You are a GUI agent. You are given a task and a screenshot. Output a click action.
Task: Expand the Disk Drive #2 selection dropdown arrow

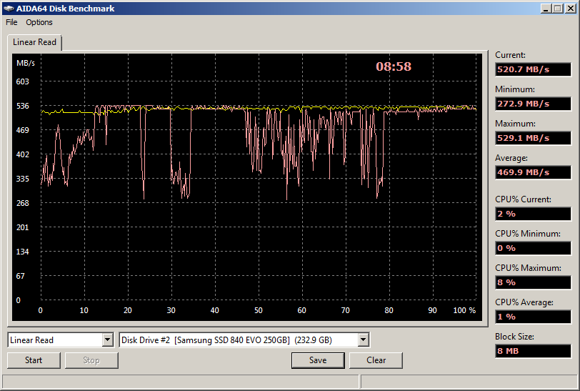pyautogui.click(x=364, y=340)
